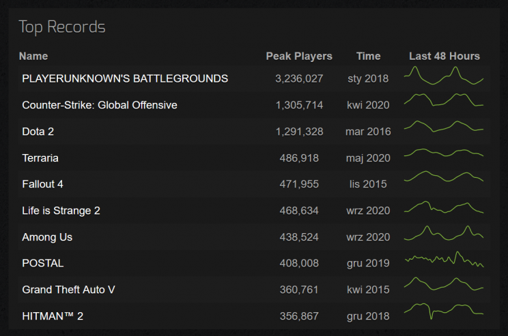Open the HITMAN 2 sparkline chart
This screenshot has height=336, width=508.
[x=444, y=311]
